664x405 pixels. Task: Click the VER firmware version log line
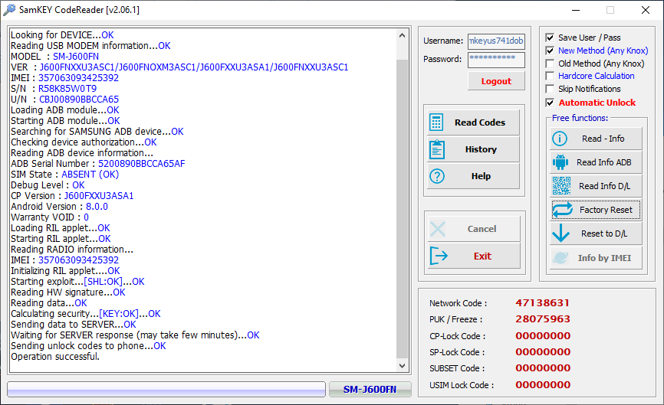click(x=179, y=67)
